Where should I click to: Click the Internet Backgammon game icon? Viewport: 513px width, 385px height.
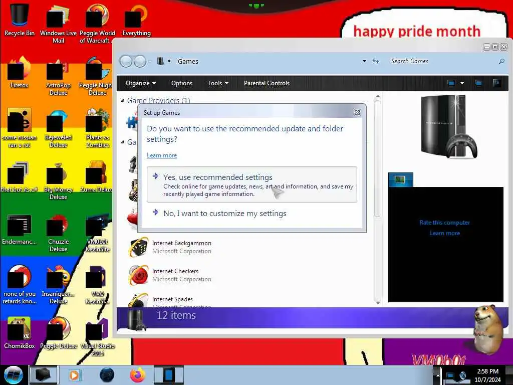138,247
